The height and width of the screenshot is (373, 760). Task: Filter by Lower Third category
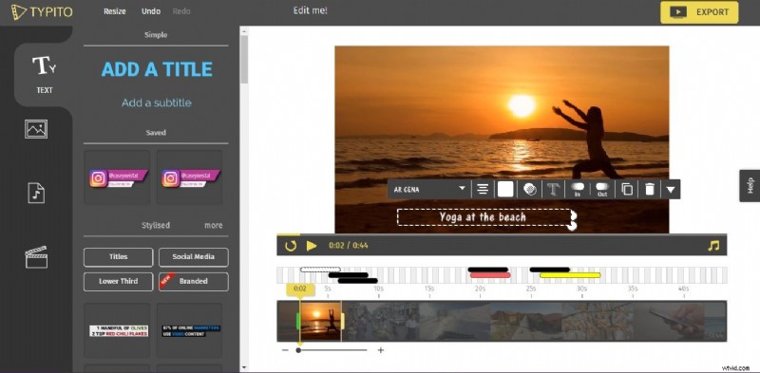118,282
